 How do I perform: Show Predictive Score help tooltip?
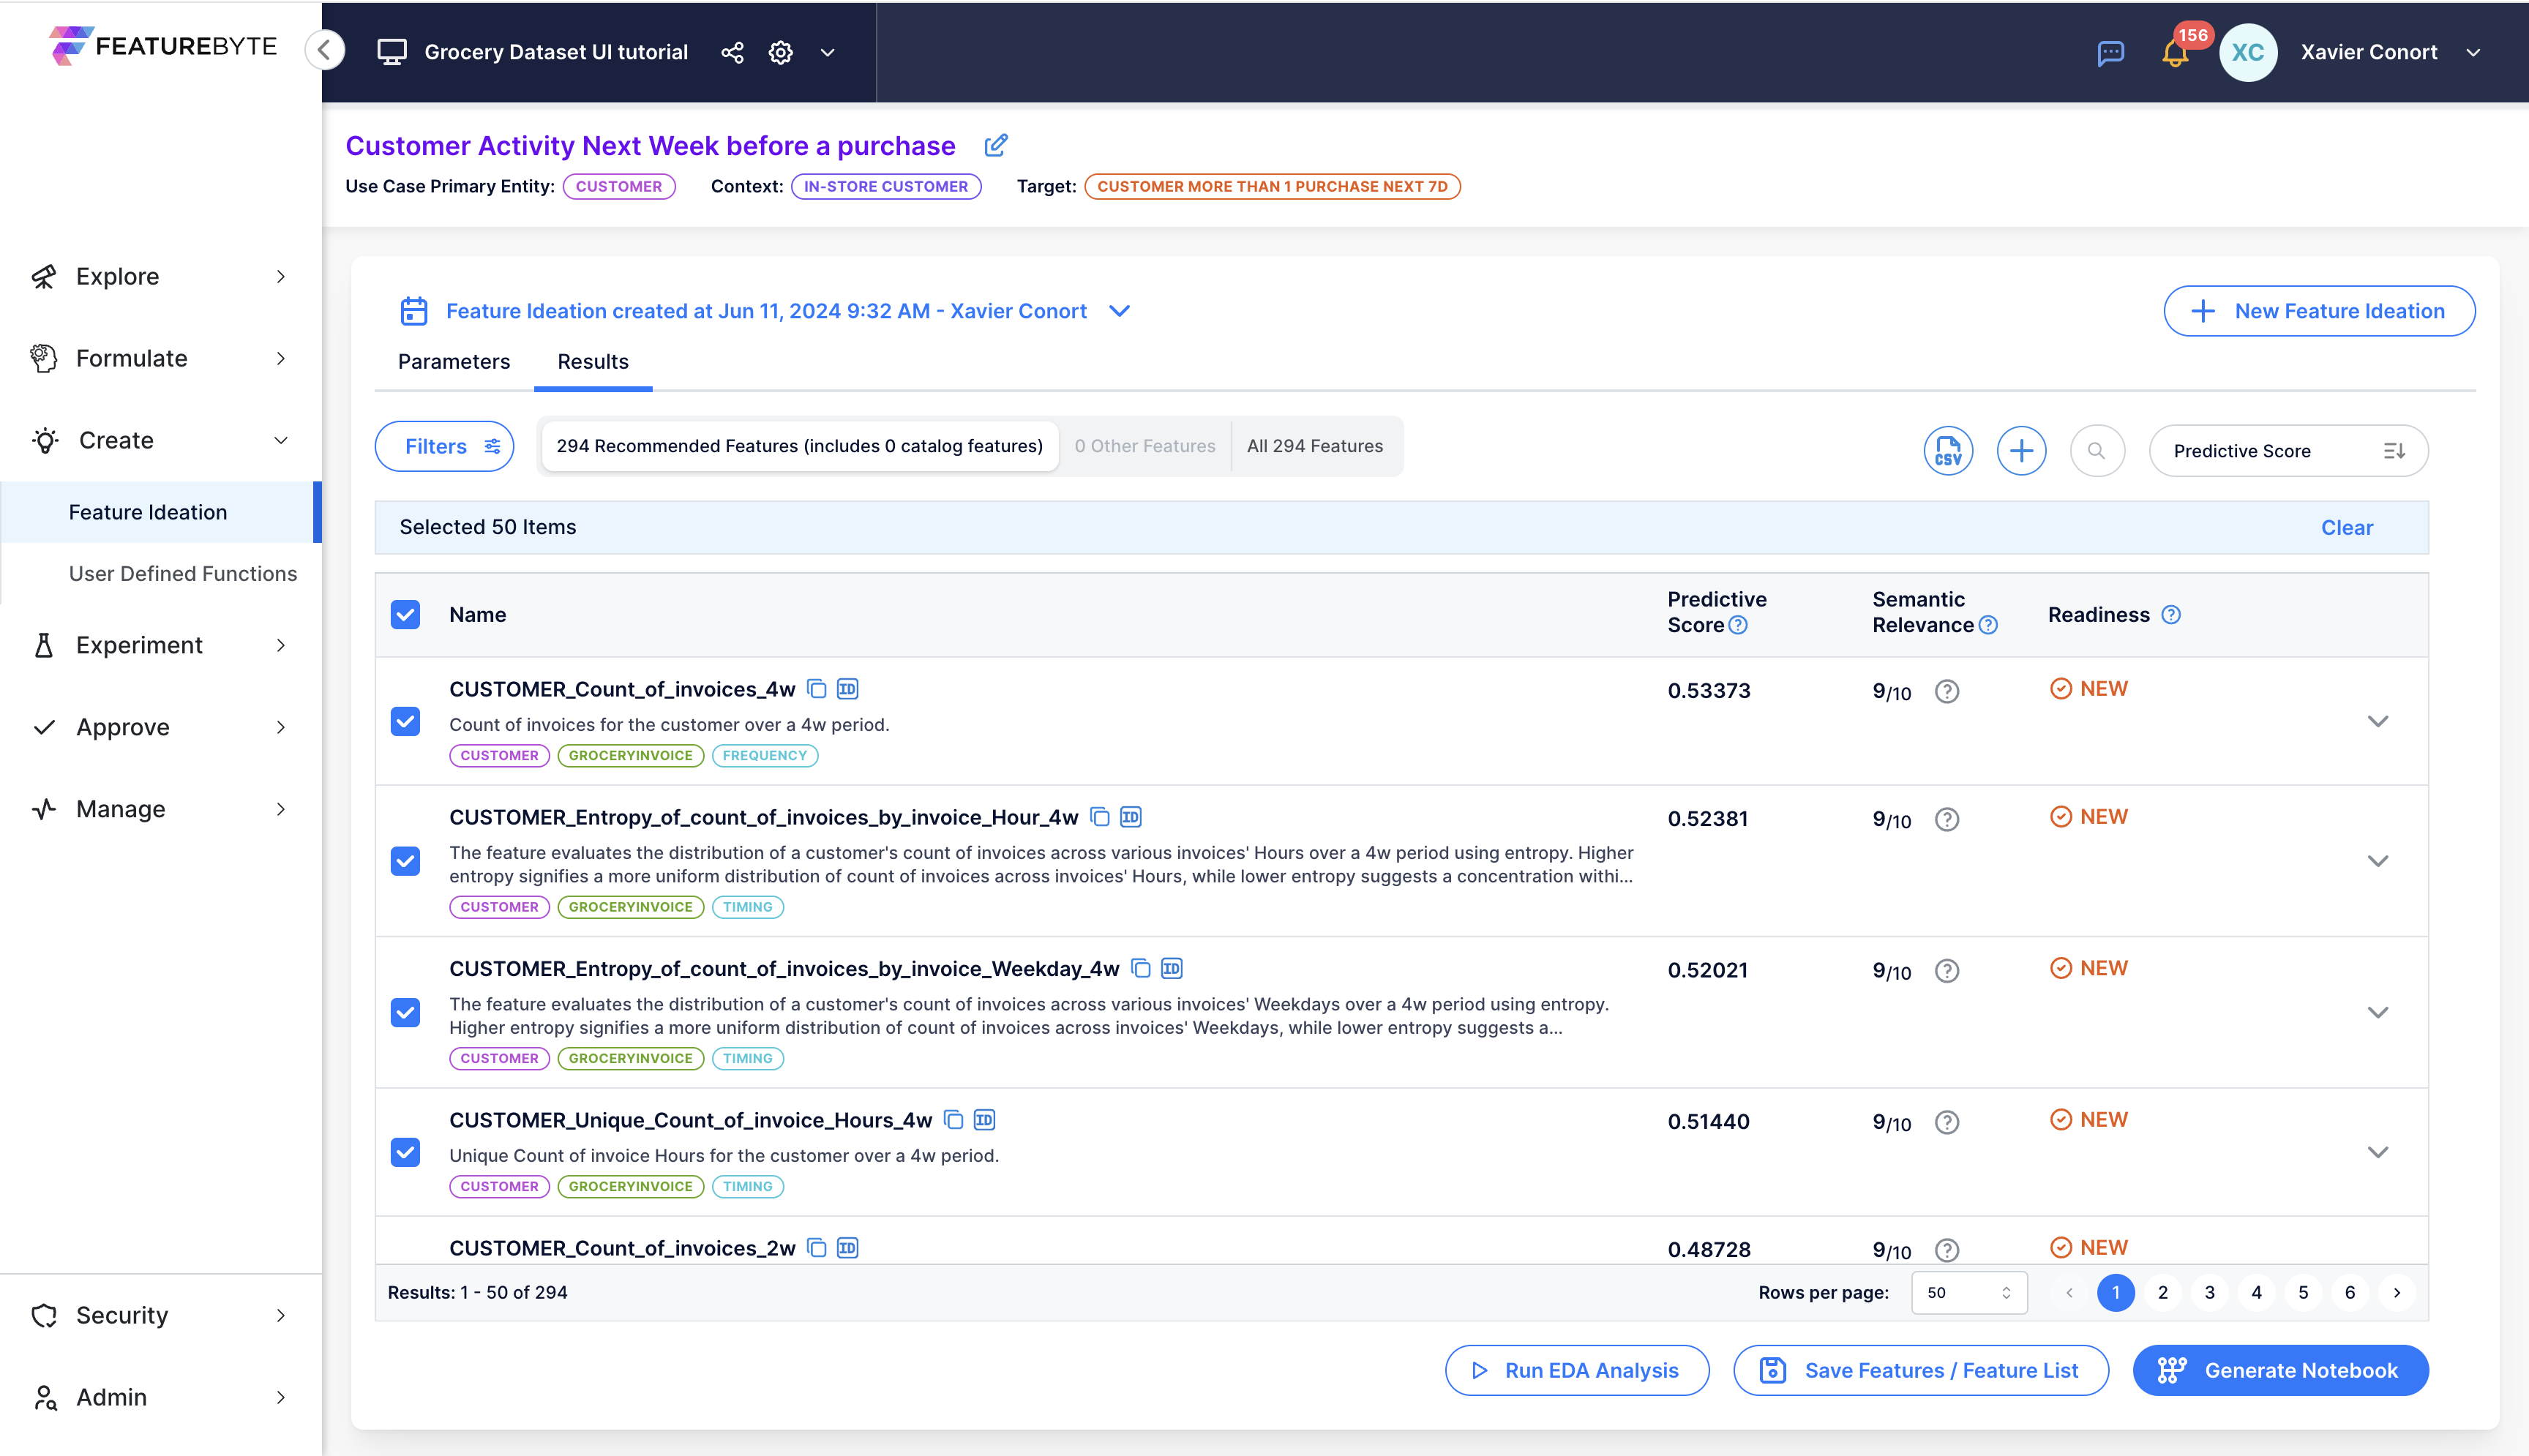[1738, 625]
